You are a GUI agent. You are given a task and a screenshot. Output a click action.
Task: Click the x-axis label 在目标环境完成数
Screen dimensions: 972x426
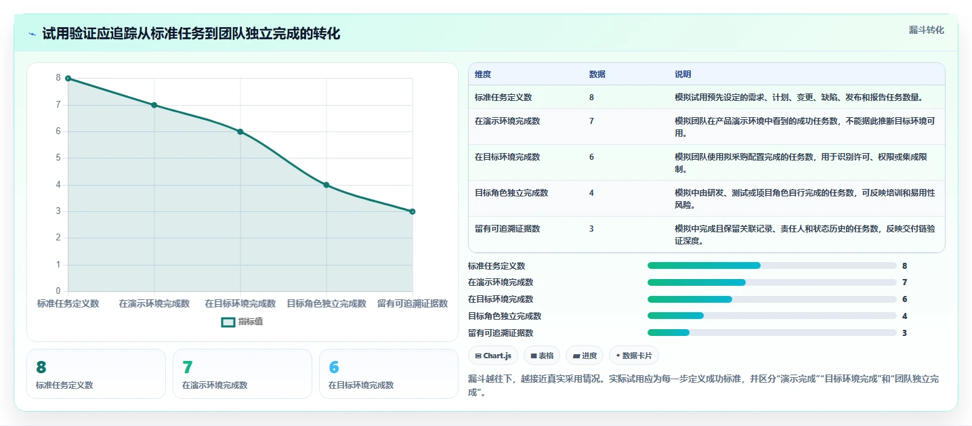point(240,303)
